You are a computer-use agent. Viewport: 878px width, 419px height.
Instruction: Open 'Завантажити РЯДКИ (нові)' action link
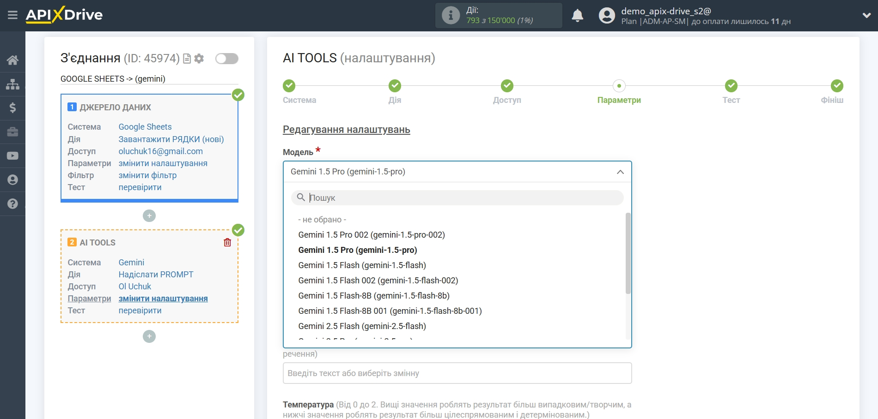171,139
